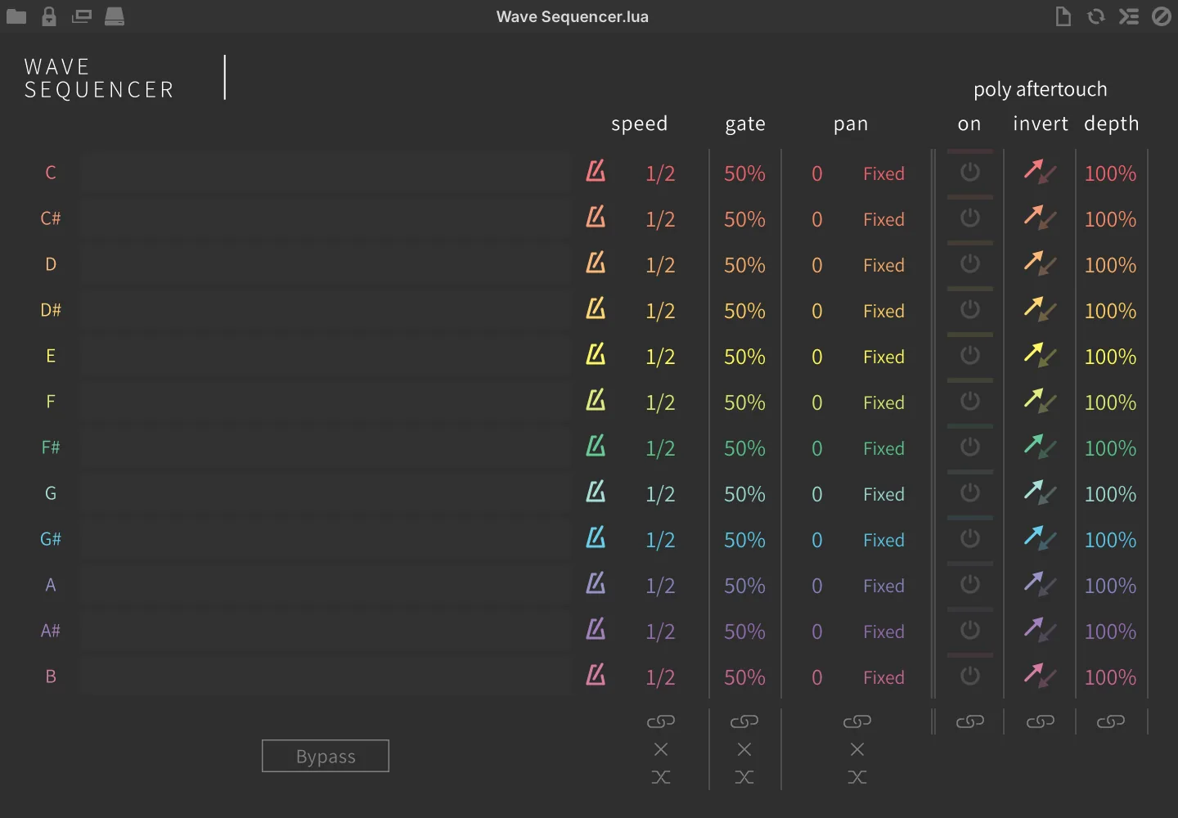The height and width of the screenshot is (818, 1178).
Task: Enable poly aftertouch on row C
Action: [x=970, y=172]
